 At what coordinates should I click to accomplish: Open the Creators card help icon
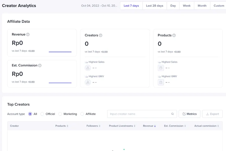click(x=101, y=35)
